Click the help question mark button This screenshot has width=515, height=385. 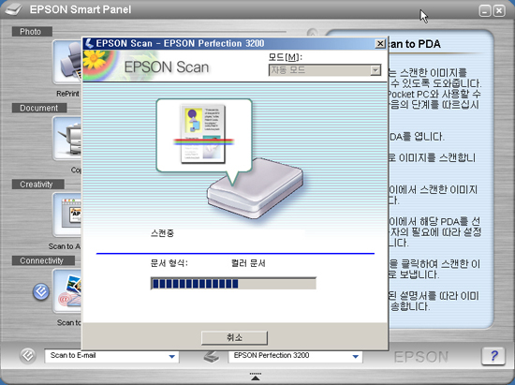tap(493, 356)
